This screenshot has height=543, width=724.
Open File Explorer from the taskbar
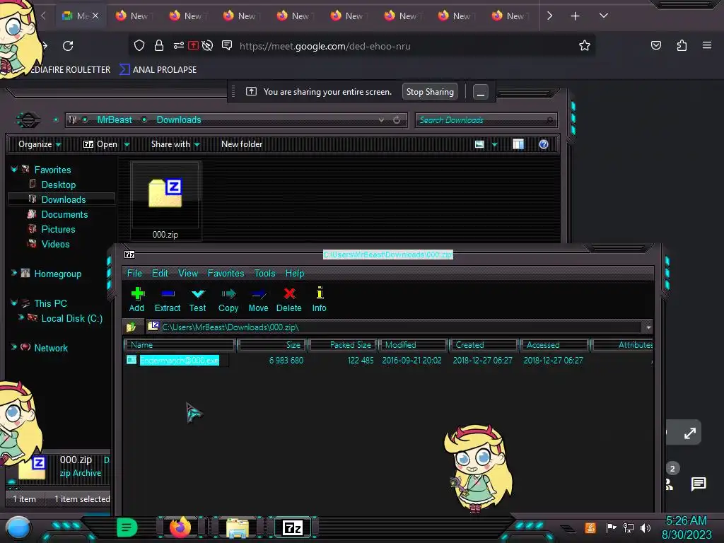pyautogui.click(x=238, y=527)
